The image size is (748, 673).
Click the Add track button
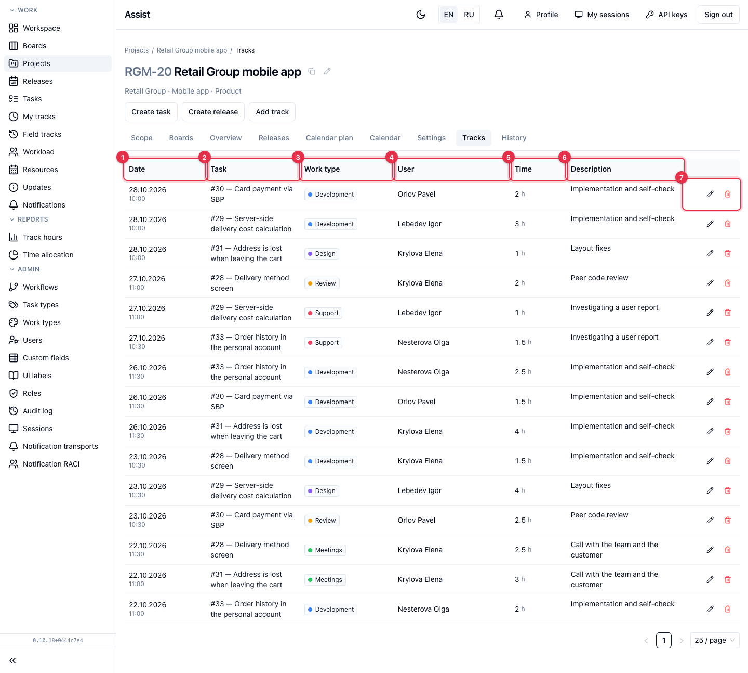(x=272, y=112)
